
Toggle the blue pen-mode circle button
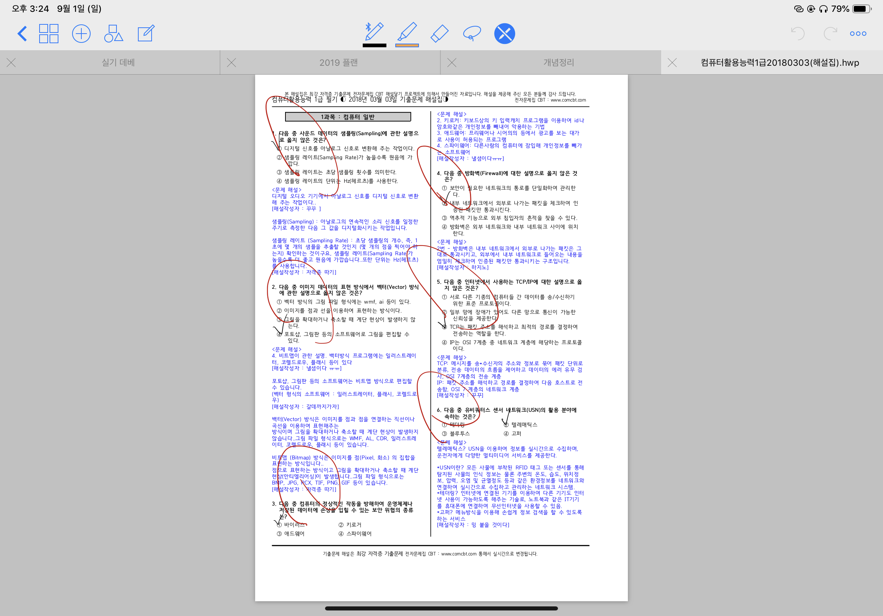(504, 33)
